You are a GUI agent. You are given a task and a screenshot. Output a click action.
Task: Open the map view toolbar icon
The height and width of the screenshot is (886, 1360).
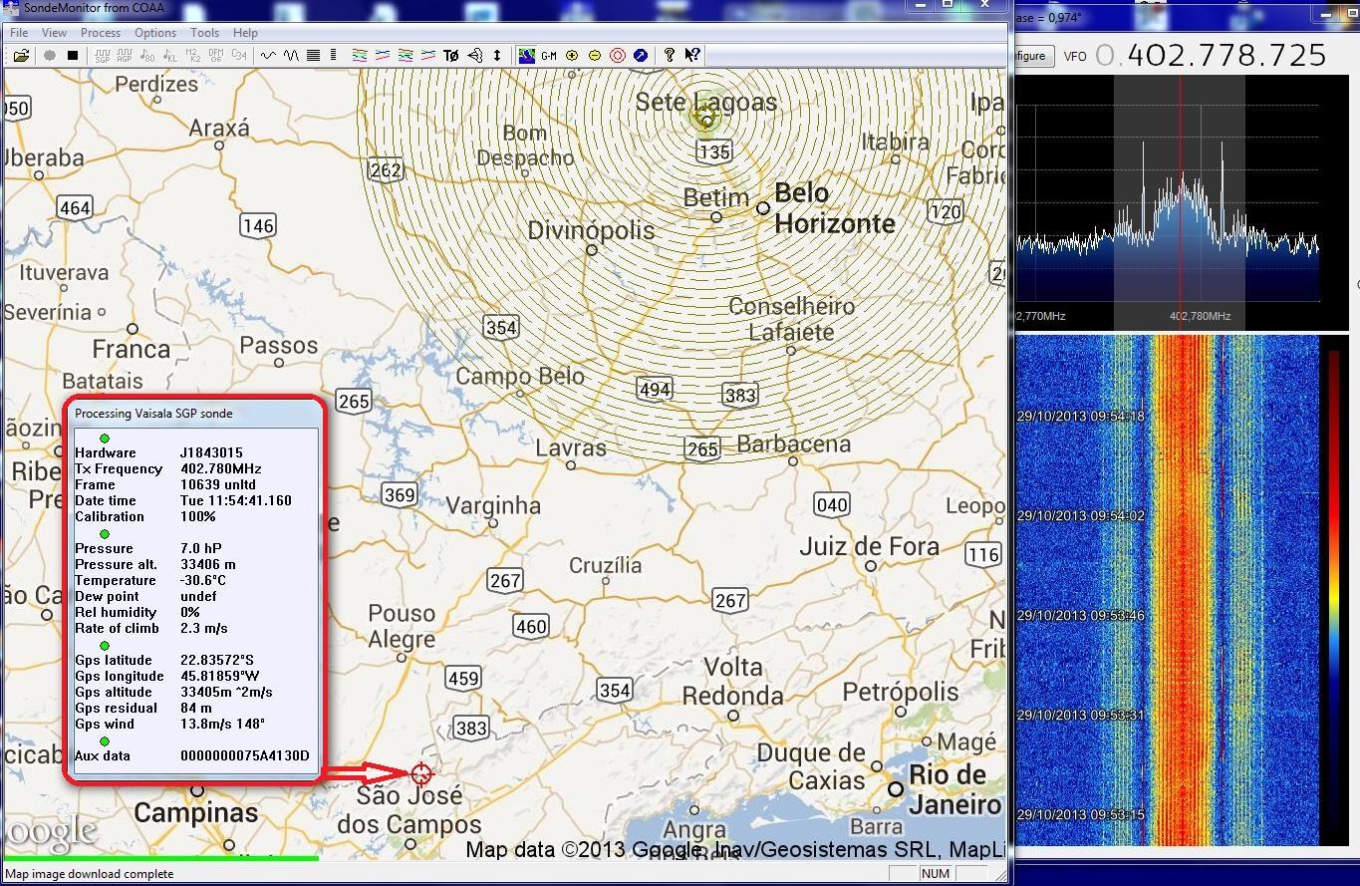(x=527, y=56)
